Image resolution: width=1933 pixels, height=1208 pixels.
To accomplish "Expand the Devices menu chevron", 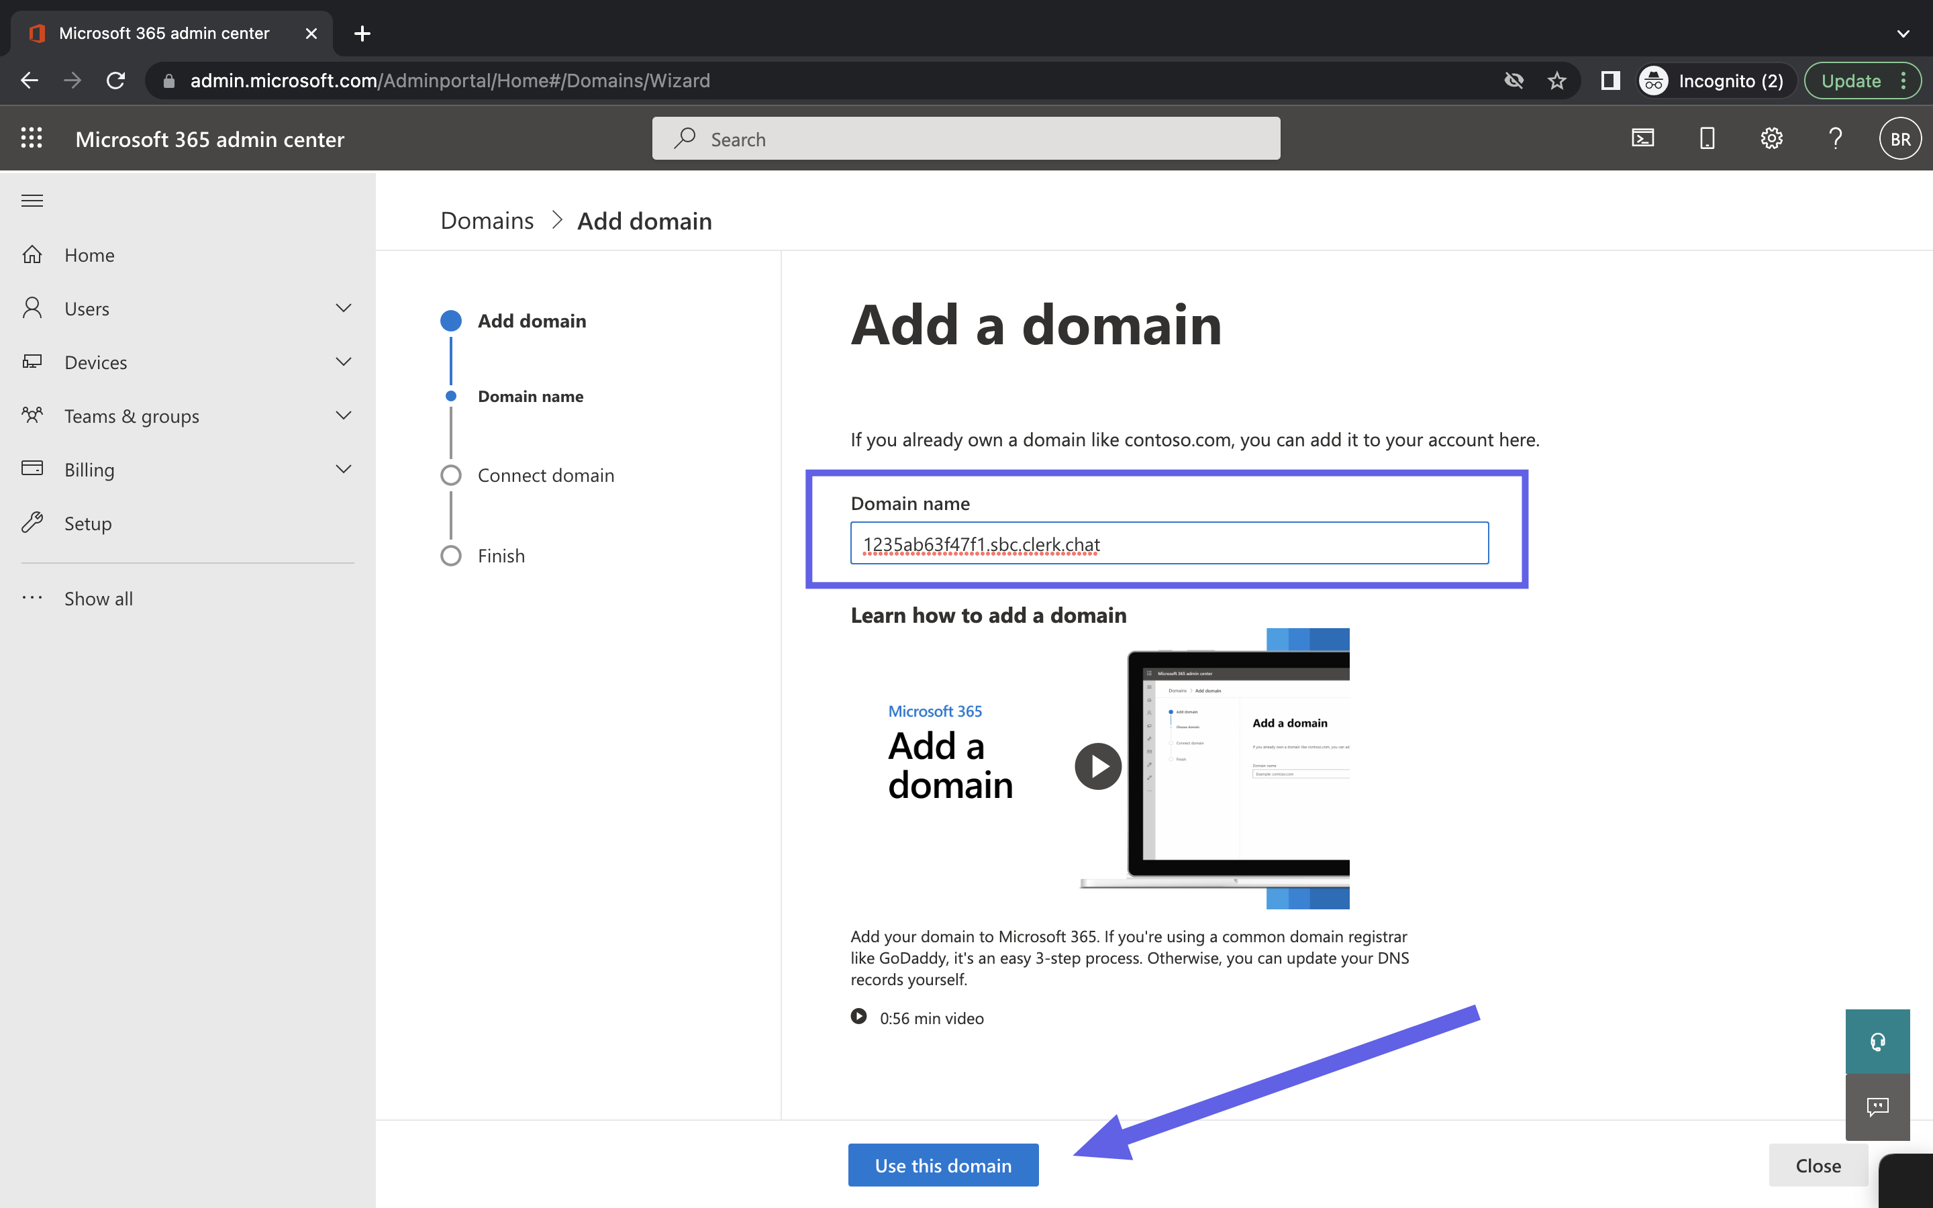I will coord(344,362).
